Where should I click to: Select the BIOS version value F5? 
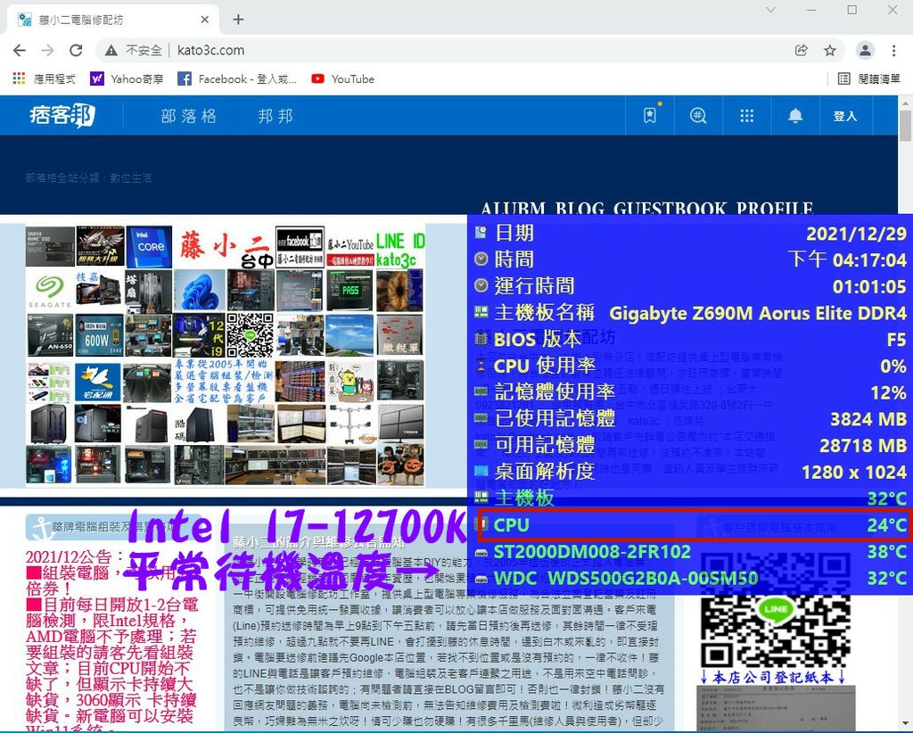point(896,340)
